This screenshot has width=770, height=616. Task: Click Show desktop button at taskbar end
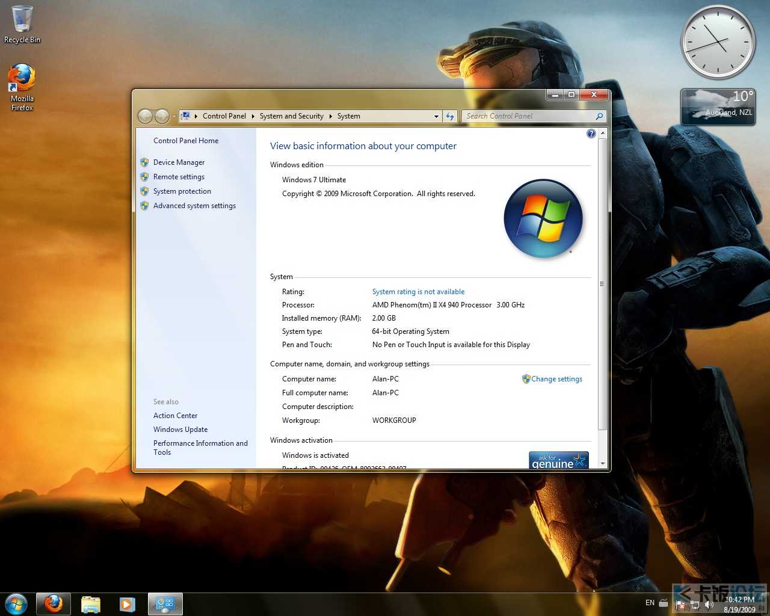pyautogui.click(x=765, y=604)
